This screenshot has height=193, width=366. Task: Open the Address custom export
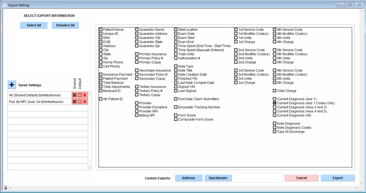[188, 178]
